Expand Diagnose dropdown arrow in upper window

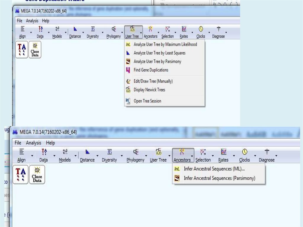pyautogui.click(x=226, y=33)
